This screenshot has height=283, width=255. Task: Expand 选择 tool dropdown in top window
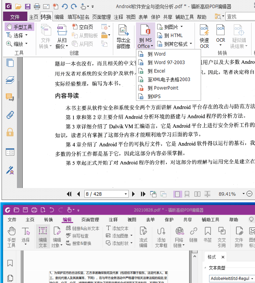pyautogui.click(x=27, y=35)
